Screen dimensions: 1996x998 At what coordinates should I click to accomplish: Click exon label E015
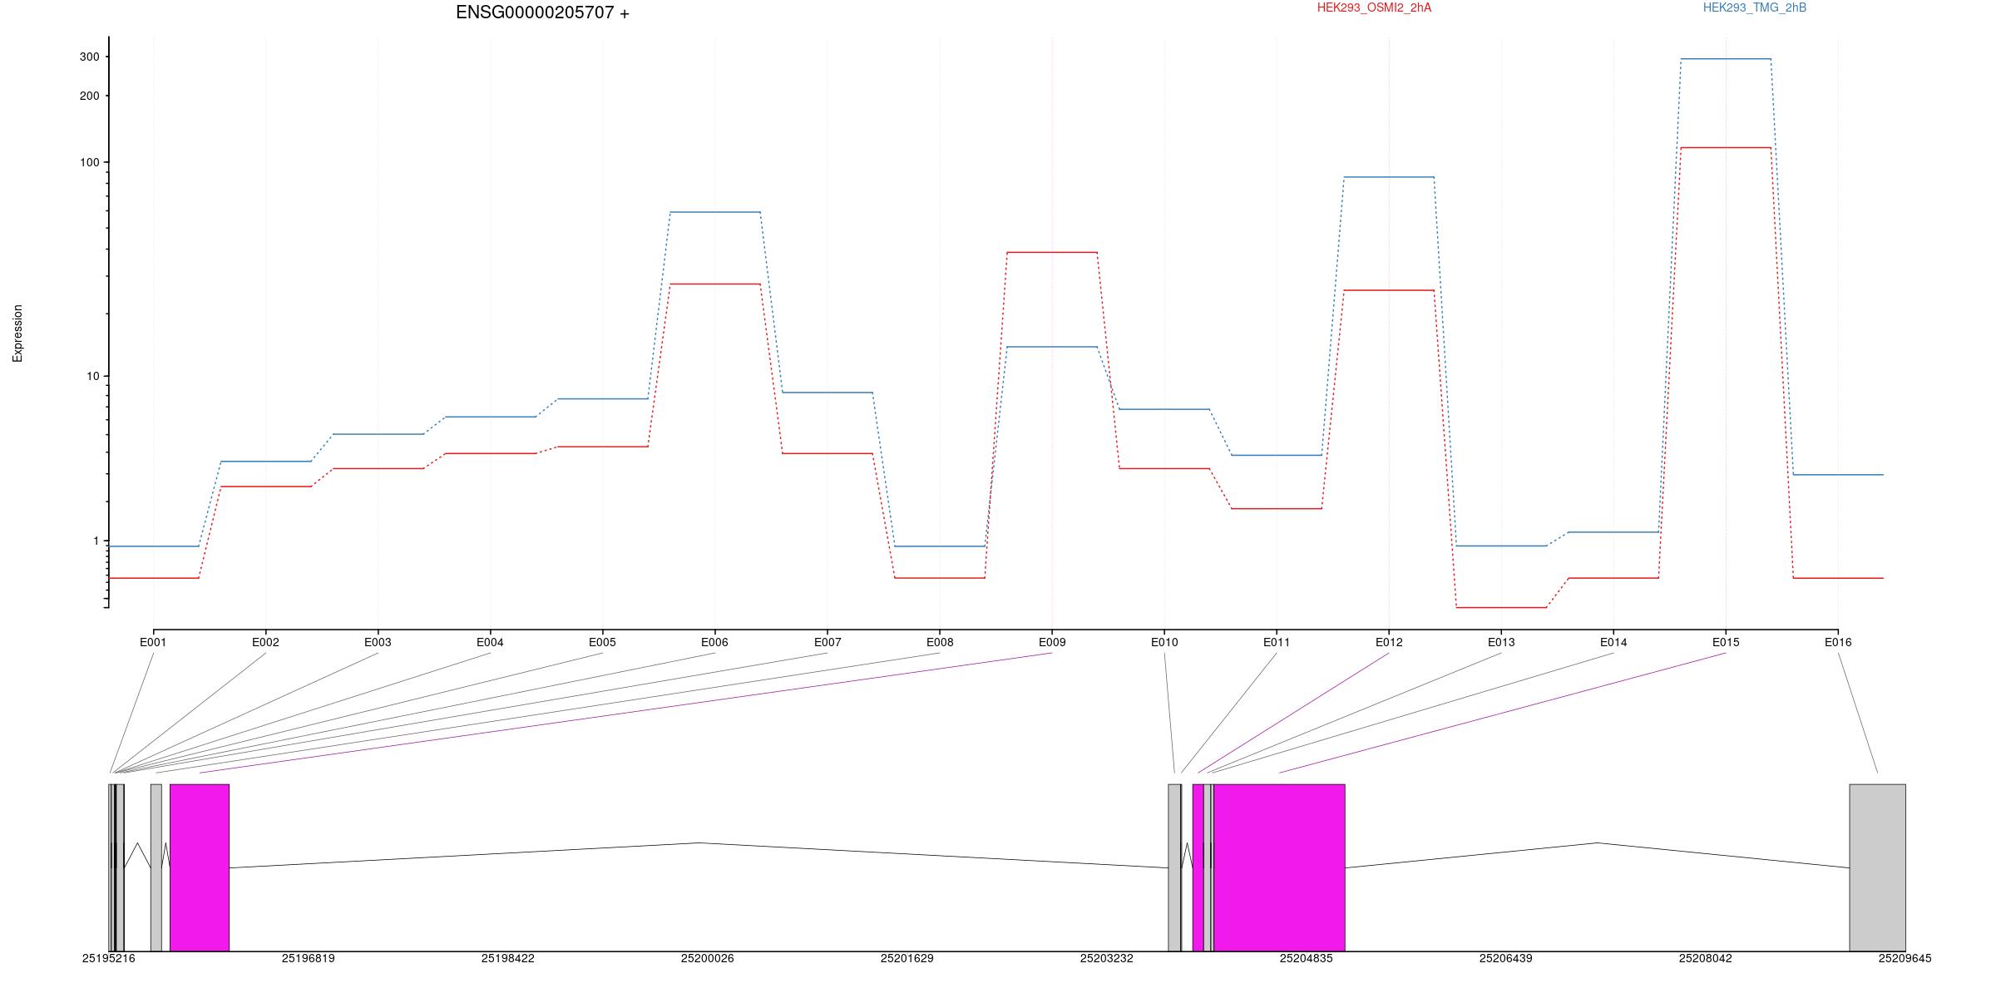tap(1726, 643)
